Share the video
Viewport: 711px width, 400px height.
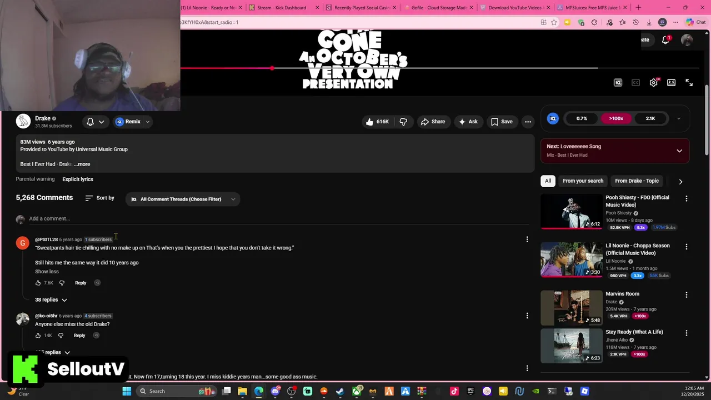tap(433, 122)
